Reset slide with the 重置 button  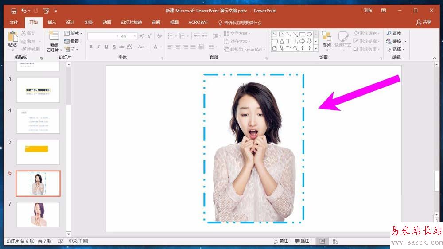click(x=71, y=42)
